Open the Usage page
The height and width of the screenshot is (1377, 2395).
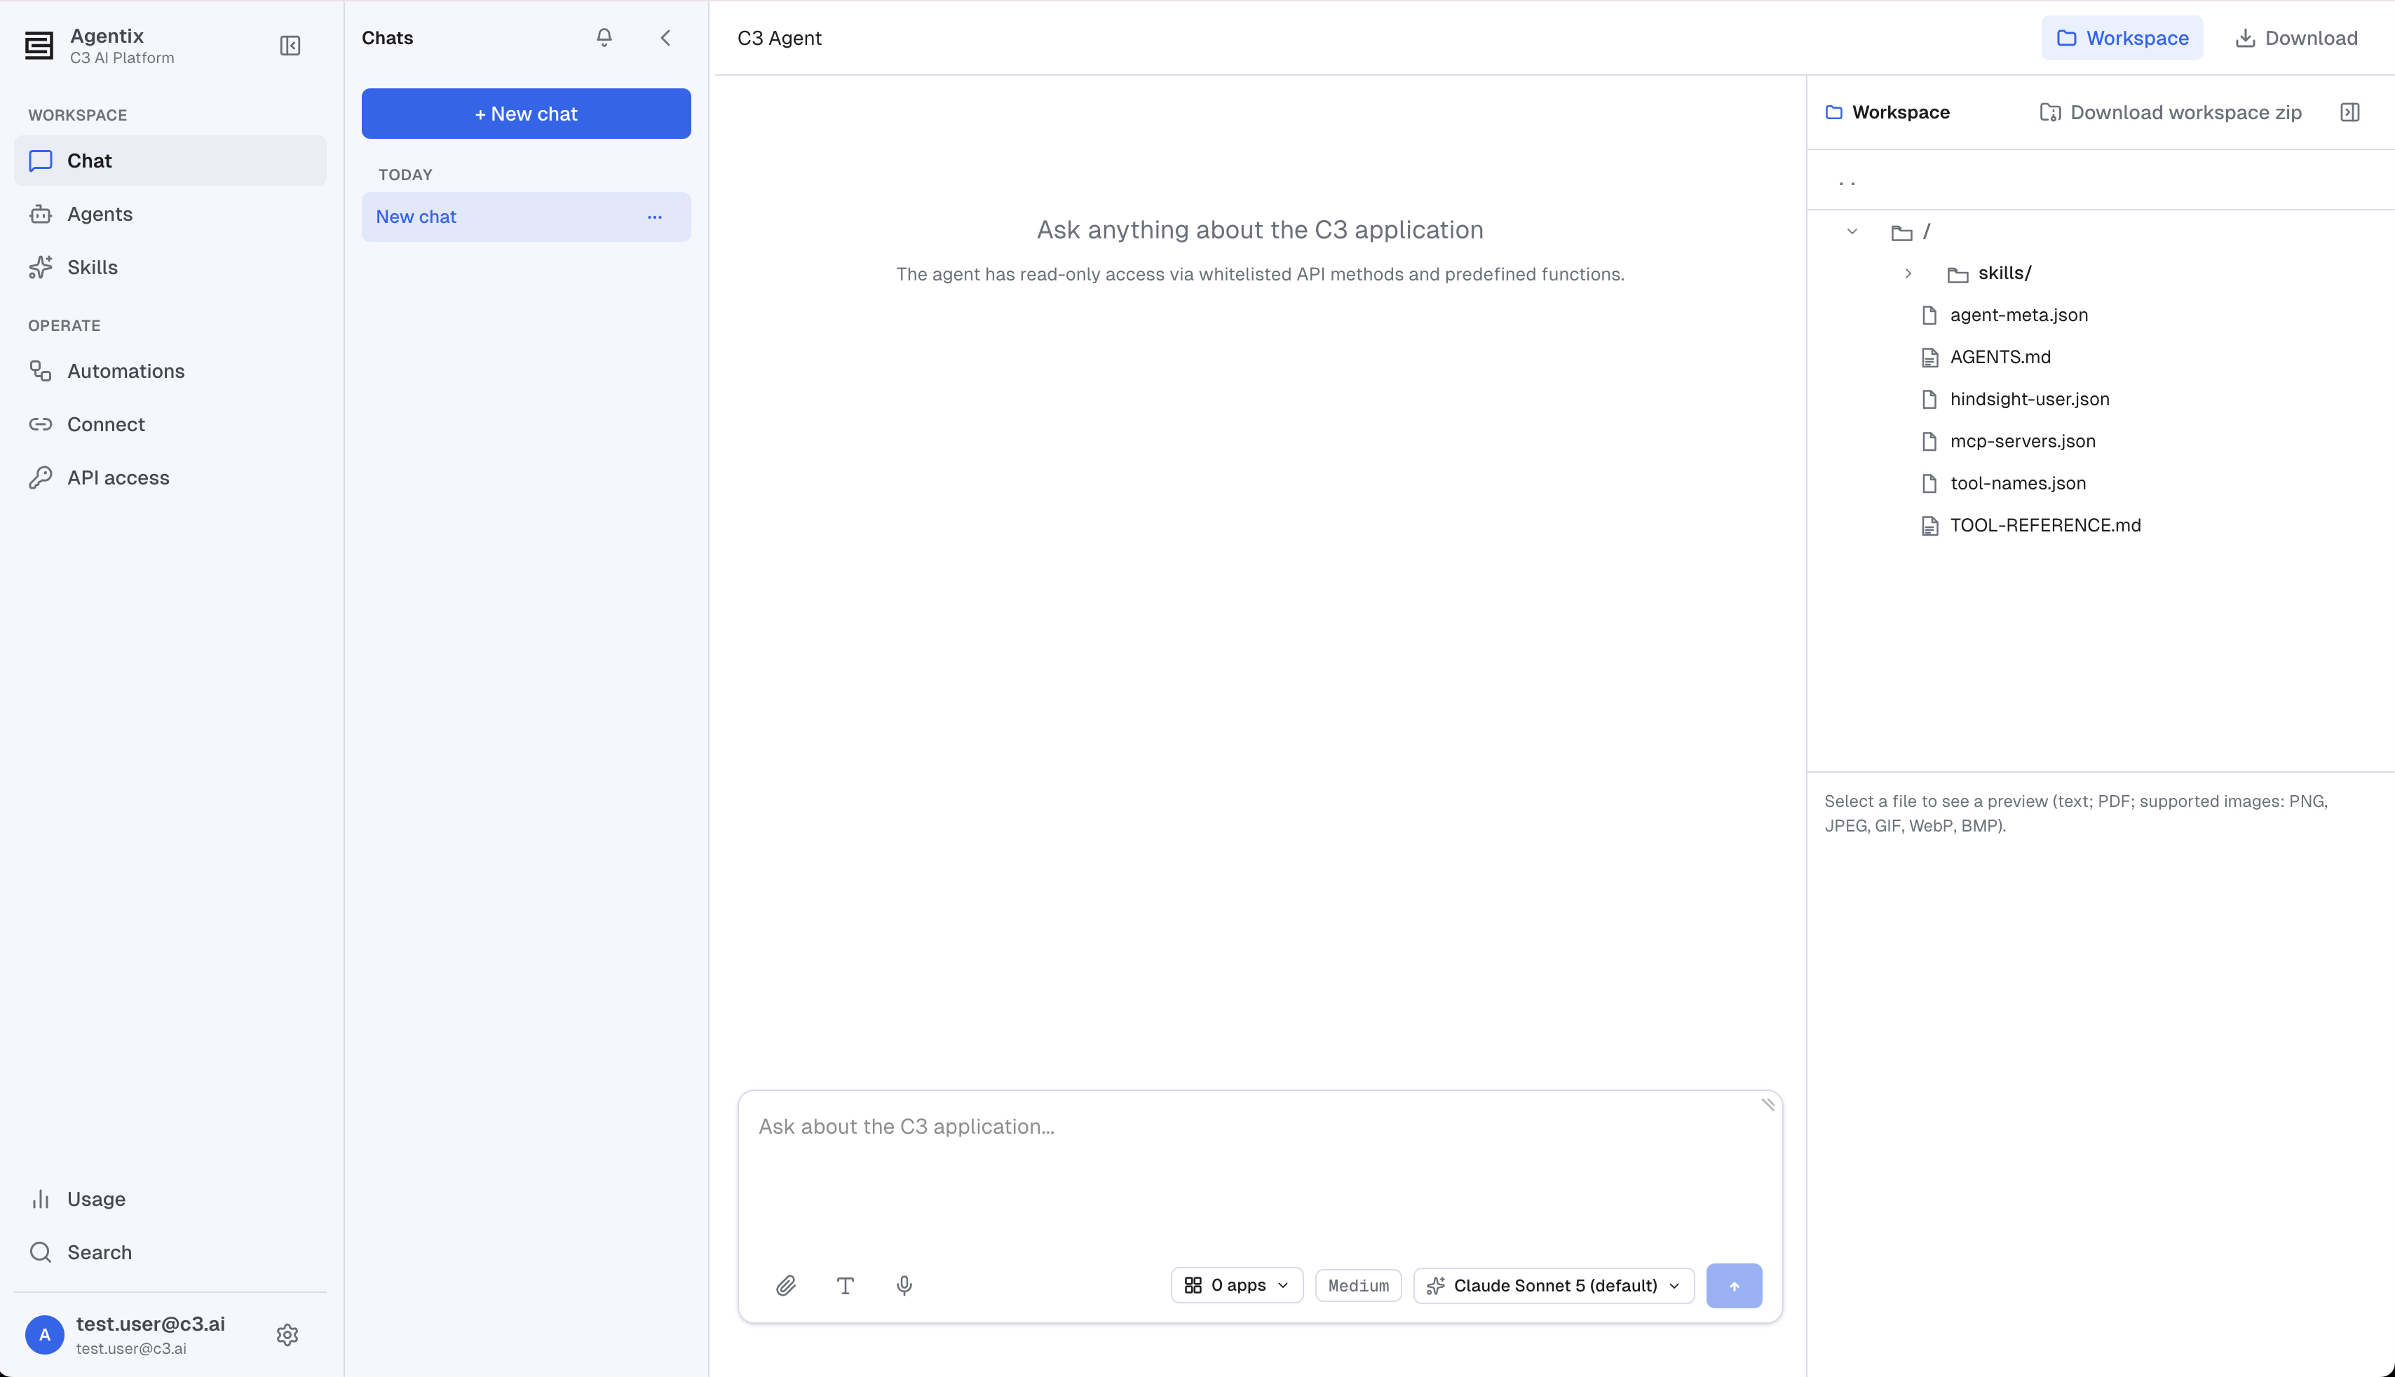click(170, 1199)
